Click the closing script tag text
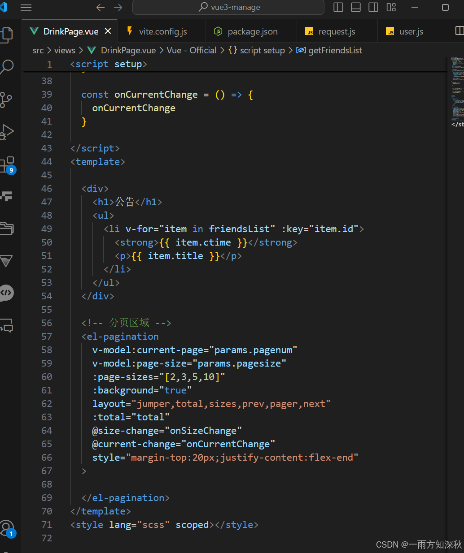Image resolution: width=464 pixels, height=553 pixels. [x=95, y=148]
